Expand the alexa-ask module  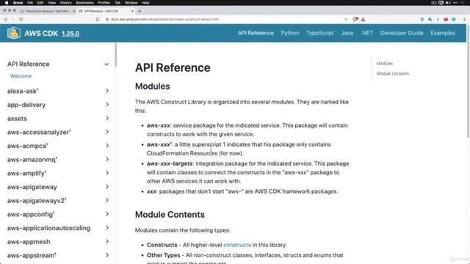tap(107, 91)
